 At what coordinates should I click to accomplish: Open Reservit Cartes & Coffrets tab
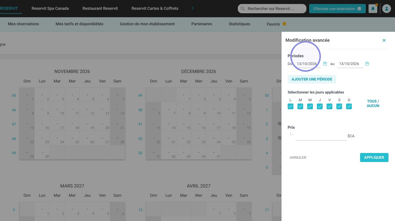[x=155, y=8]
